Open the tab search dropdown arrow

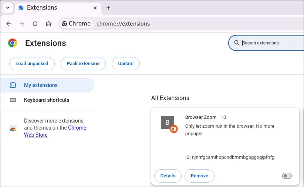pos(8,8)
